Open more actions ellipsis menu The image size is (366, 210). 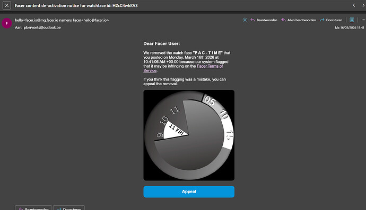coord(363,20)
